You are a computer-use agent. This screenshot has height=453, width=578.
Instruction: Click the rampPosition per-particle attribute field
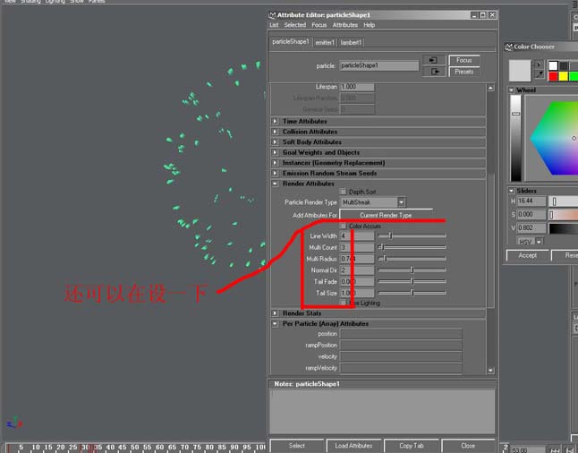401,345
